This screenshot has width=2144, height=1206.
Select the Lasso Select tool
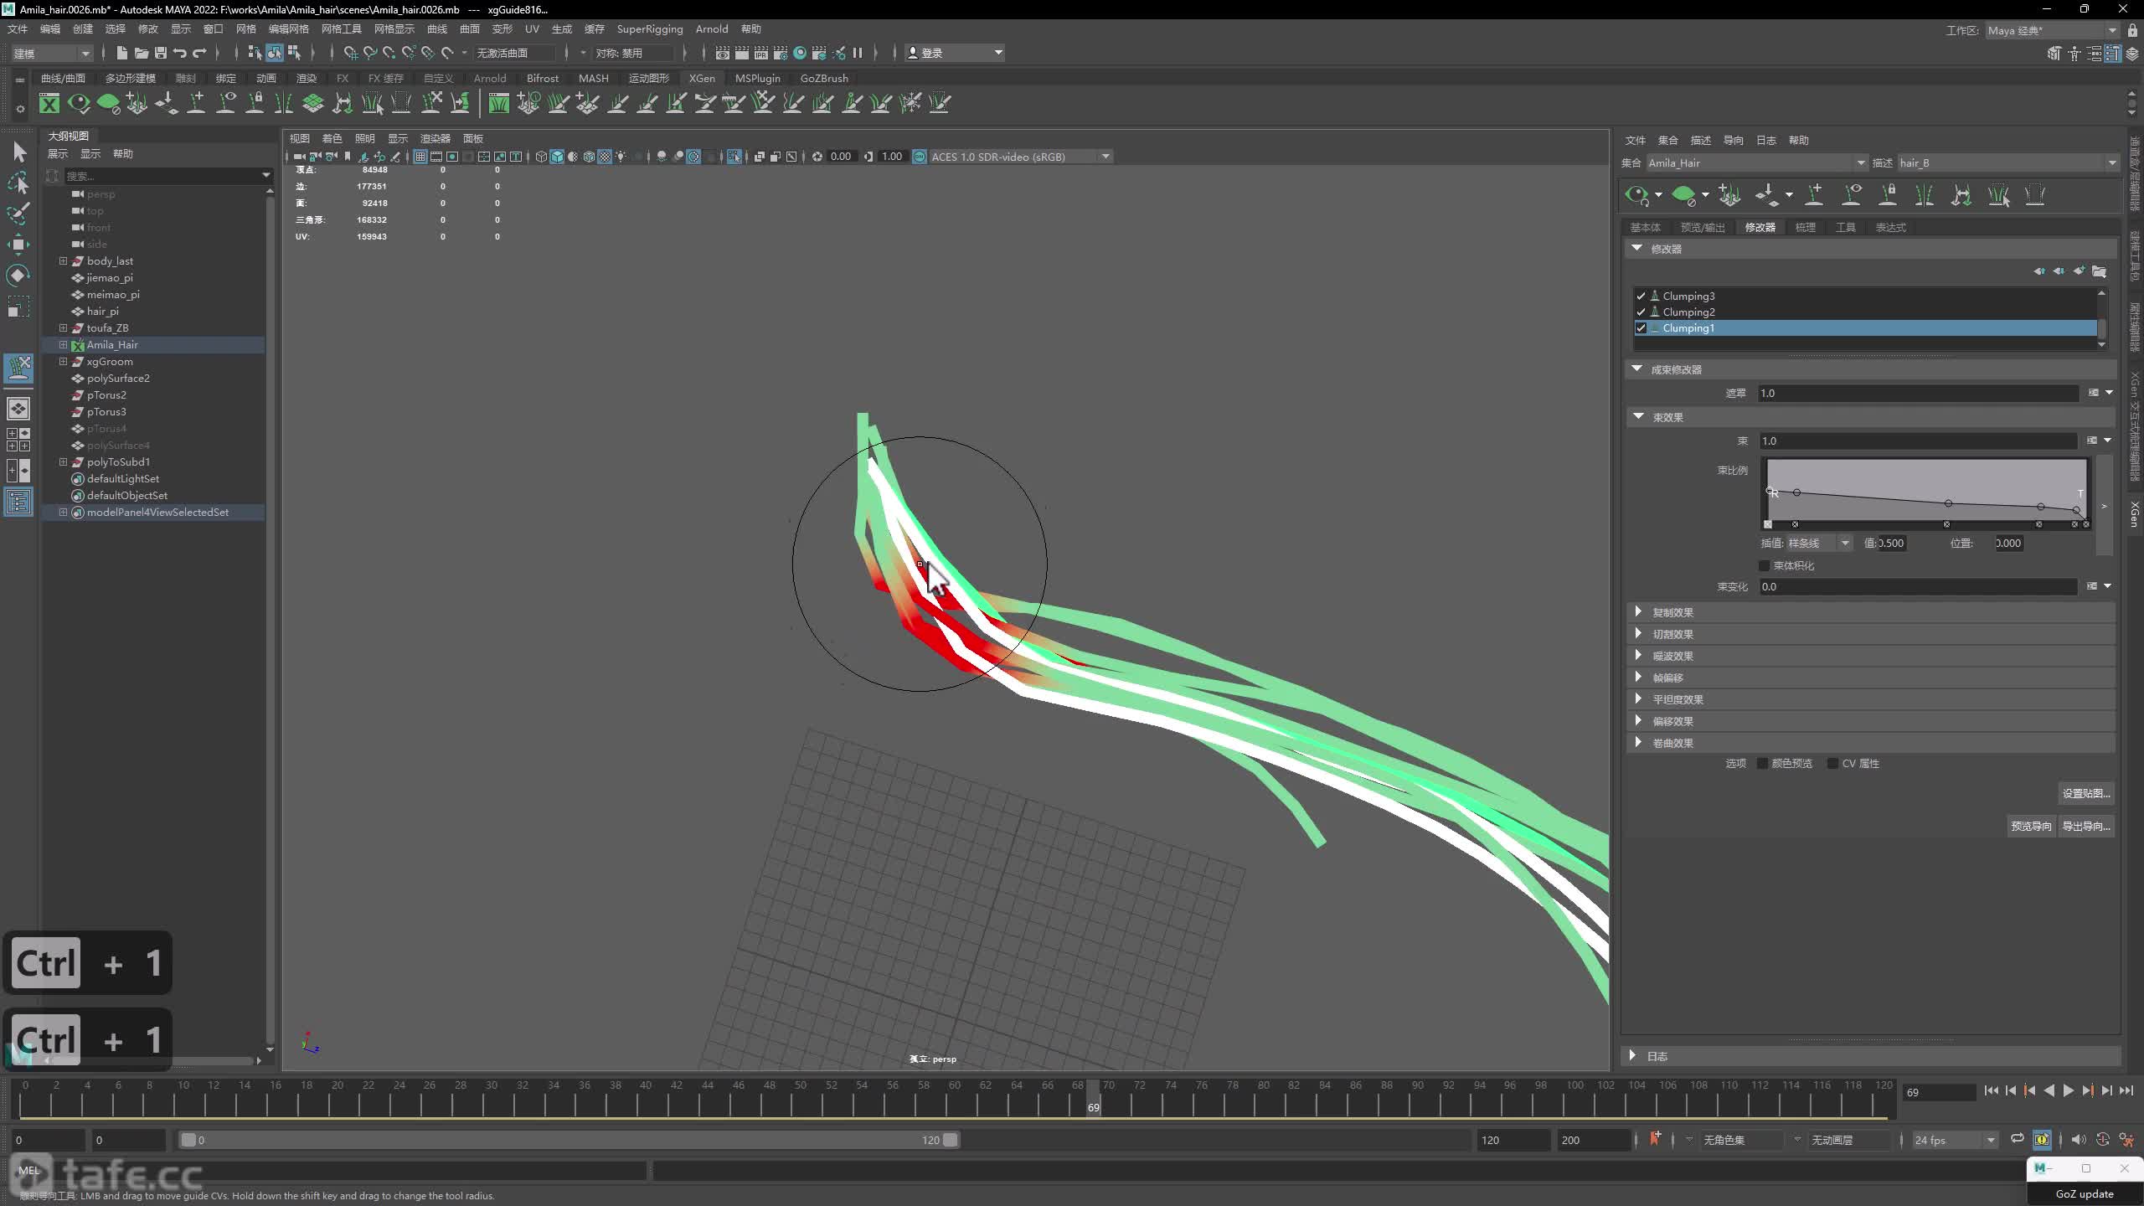18,183
